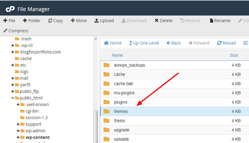Expand the wp-admin tree node
Image resolution: width=249 pixels, height=143 pixels.
tap(18, 131)
